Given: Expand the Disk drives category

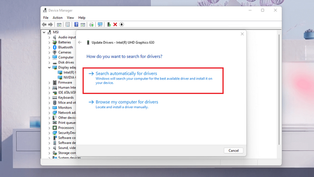Looking at the screenshot, I should [x=49, y=62].
